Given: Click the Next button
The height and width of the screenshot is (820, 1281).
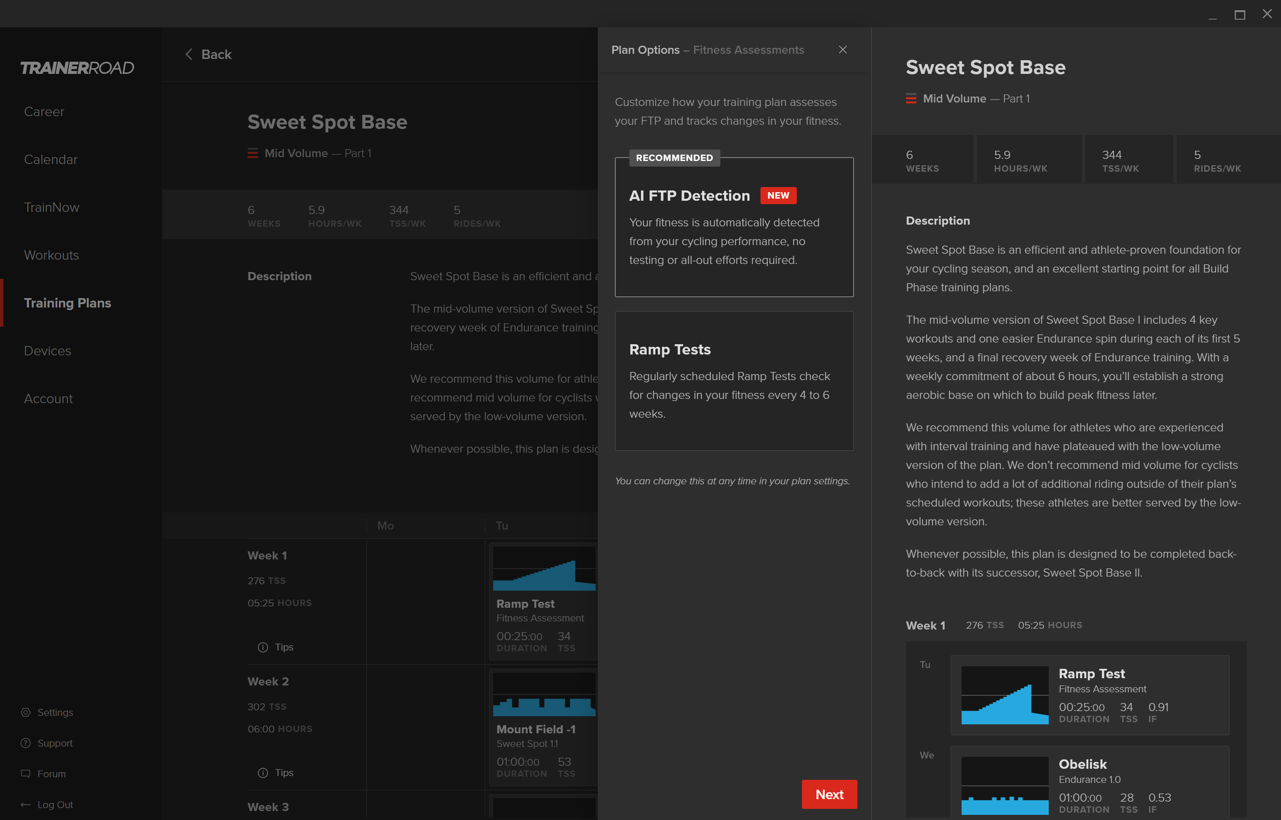Looking at the screenshot, I should [829, 794].
